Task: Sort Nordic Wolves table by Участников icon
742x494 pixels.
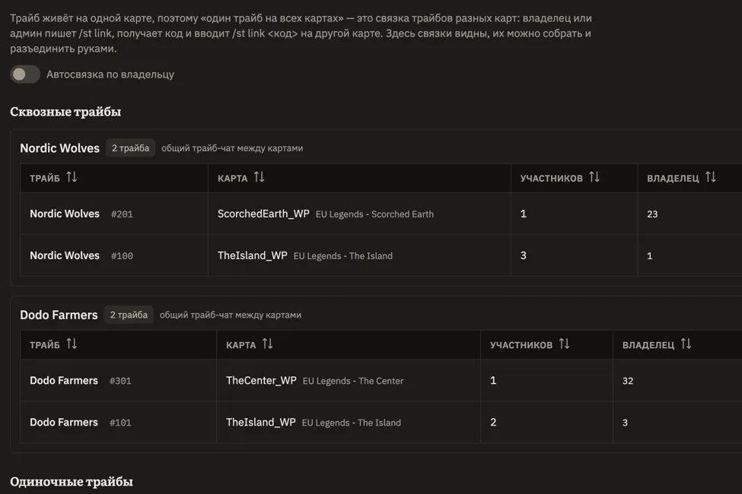Action: (594, 177)
